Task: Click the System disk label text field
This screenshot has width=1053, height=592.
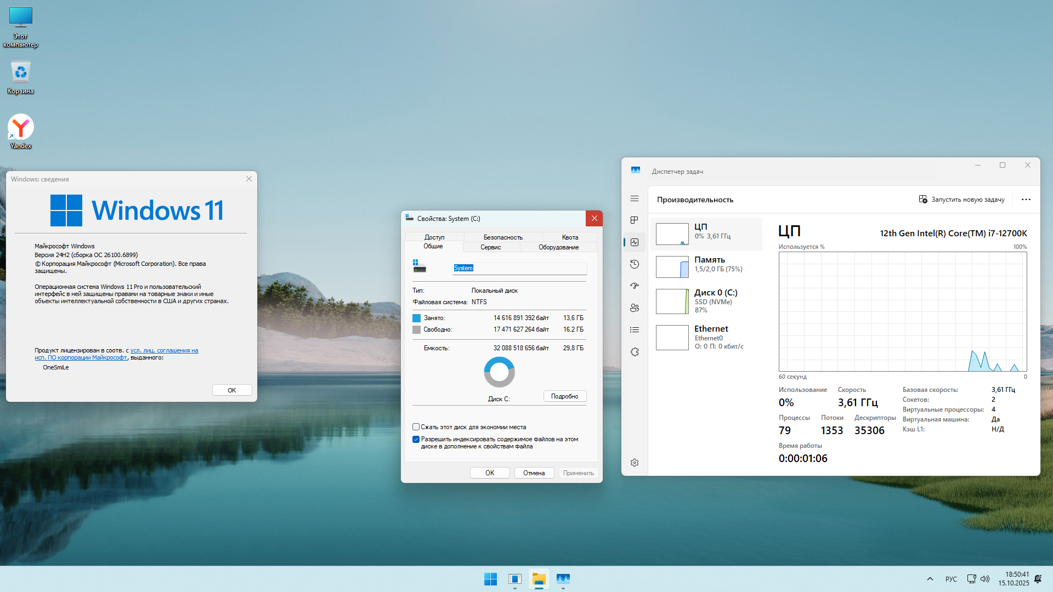Action: click(x=519, y=268)
